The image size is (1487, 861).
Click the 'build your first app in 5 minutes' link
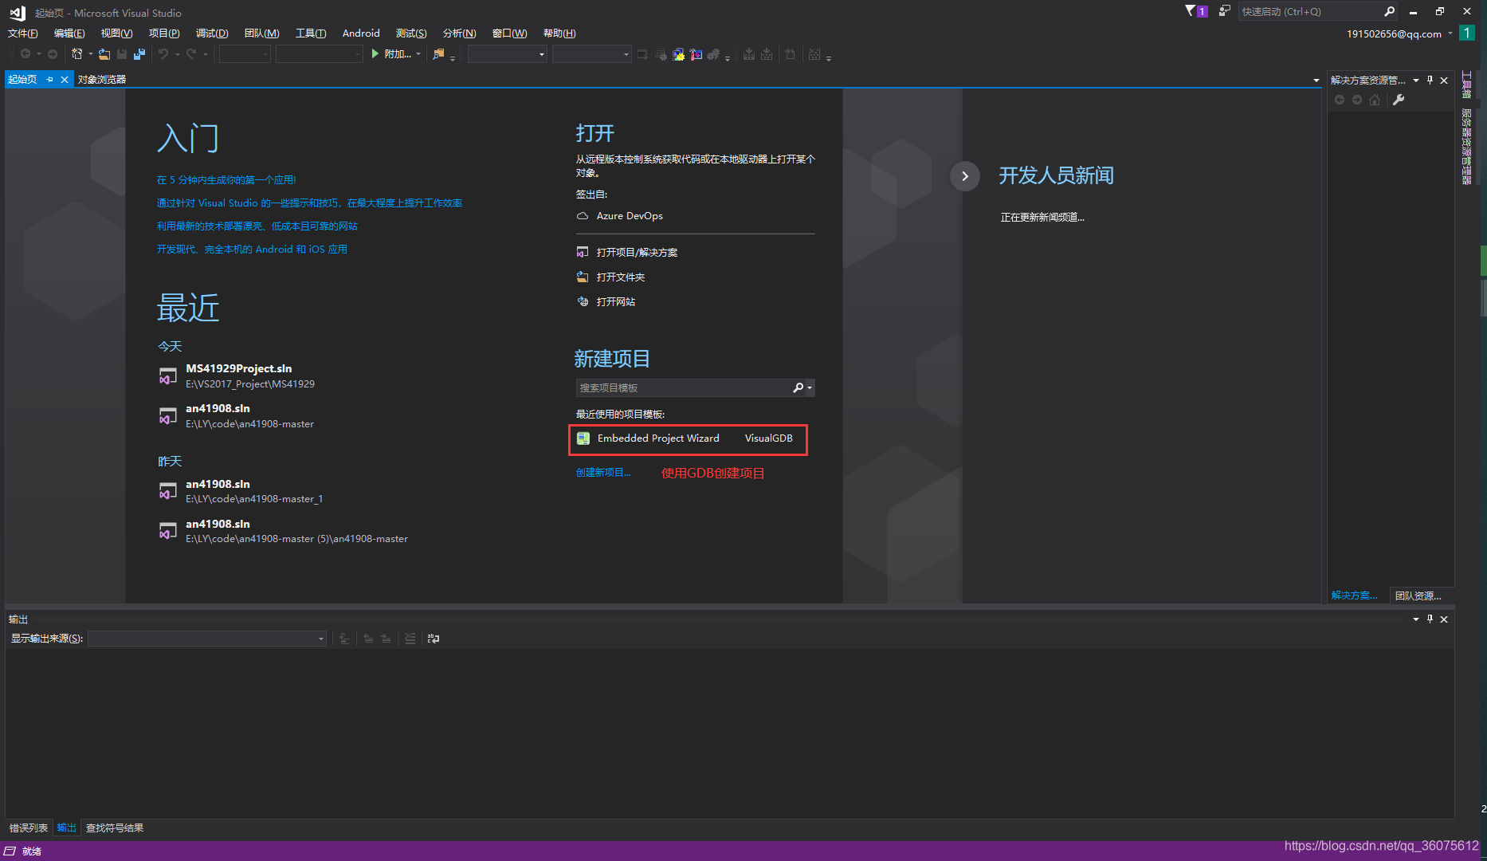coord(226,180)
